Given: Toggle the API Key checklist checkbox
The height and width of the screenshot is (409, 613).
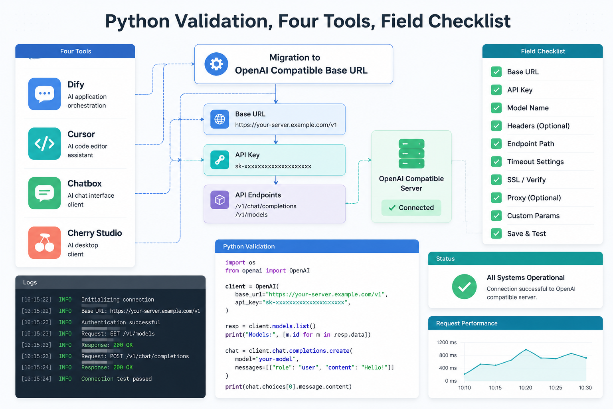Looking at the screenshot, I should pos(496,90).
